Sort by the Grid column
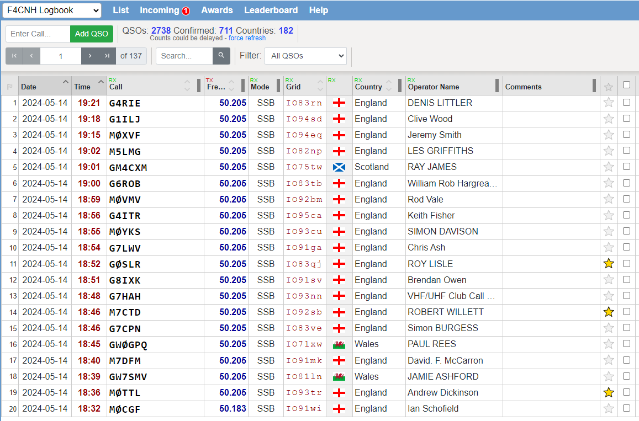The width and height of the screenshot is (639, 421). point(304,86)
